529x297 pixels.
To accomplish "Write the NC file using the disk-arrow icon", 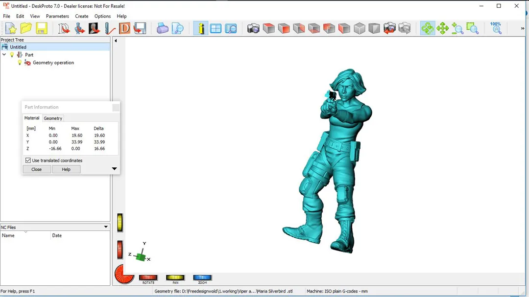I will [x=140, y=28].
